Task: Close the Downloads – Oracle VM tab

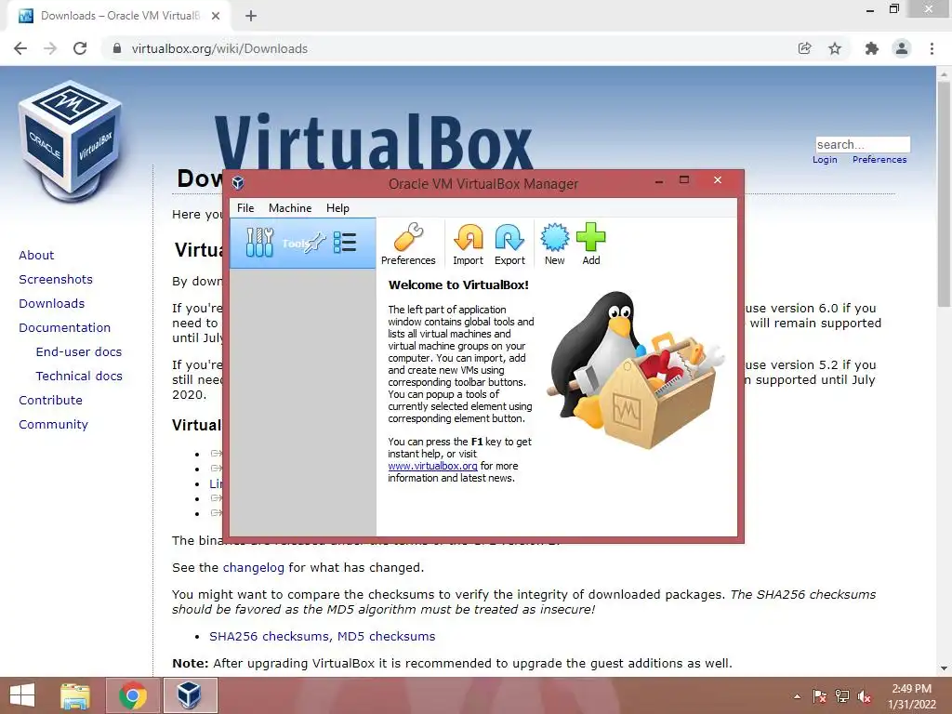Action: pyautogui.click(x=216, y=16)
